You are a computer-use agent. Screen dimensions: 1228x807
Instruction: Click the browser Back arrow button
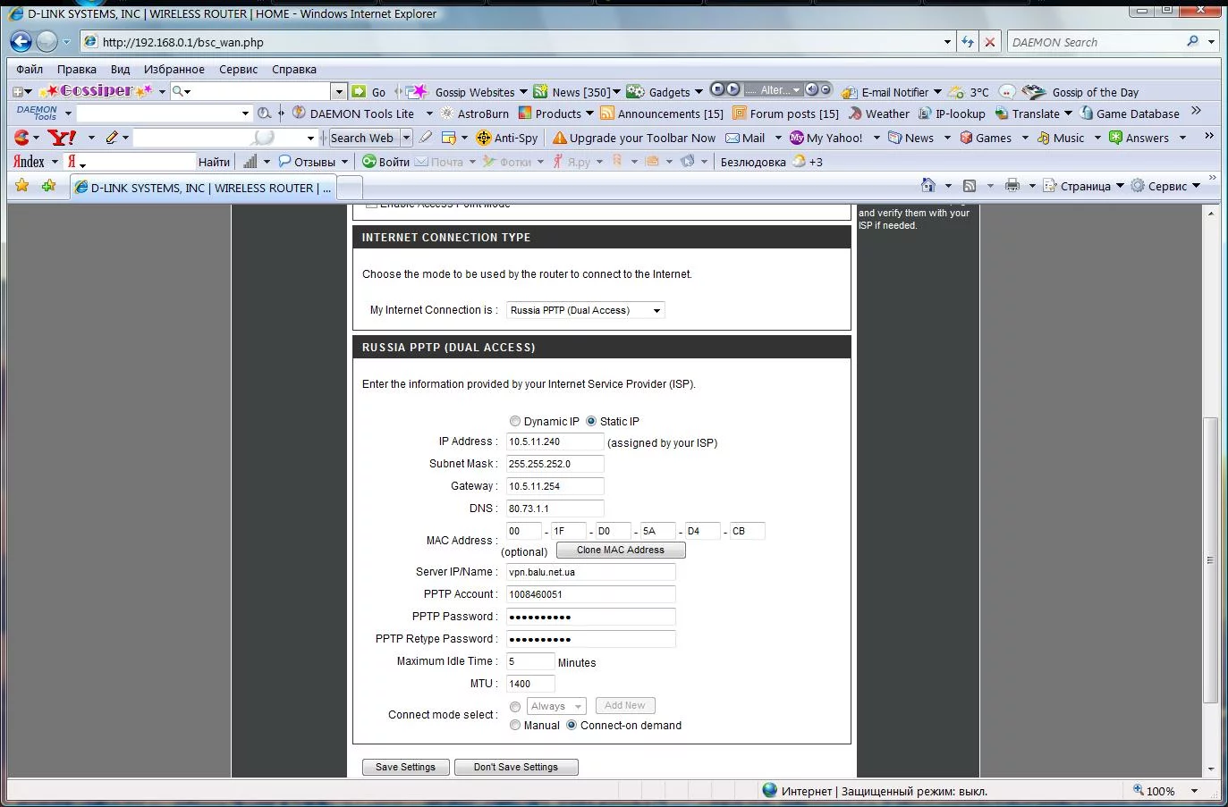(x=21, y=42)
